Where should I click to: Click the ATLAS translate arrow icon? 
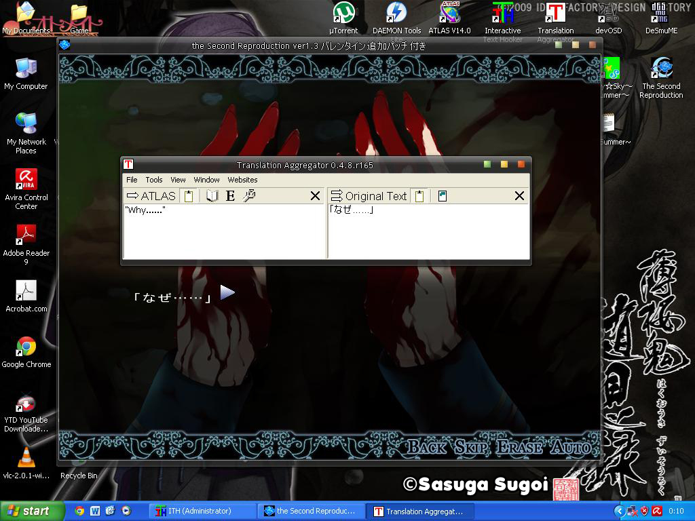132,196
